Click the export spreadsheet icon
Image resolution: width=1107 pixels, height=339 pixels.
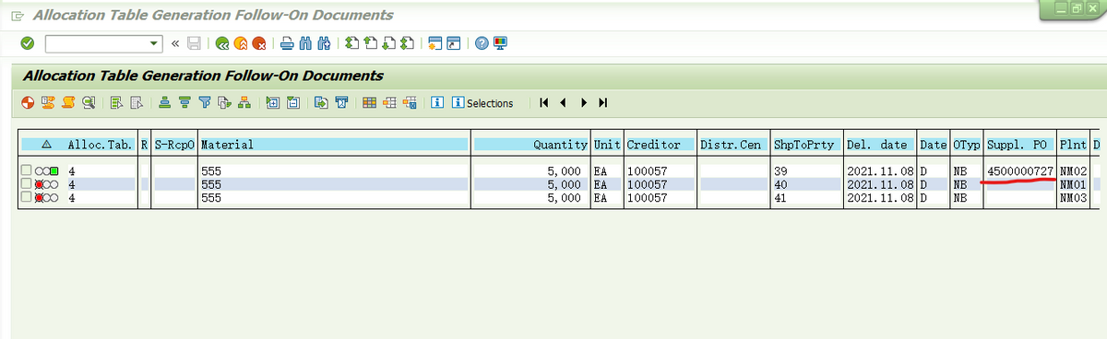(x=320, y=102)
